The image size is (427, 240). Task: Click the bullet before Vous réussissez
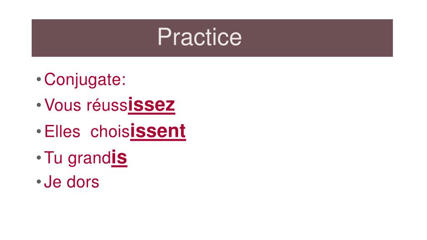(x=39, y=105)
